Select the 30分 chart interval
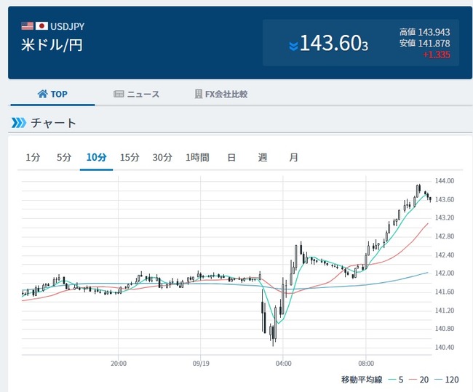Viewport: 473px width, 392px height. point(162,157)
